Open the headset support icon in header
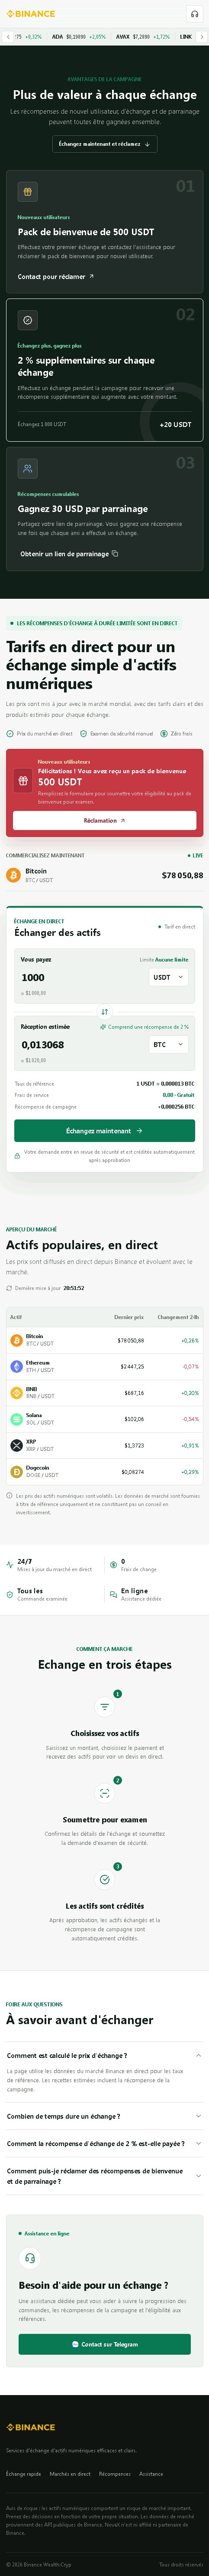The height and width of the screenshot is (2576, 209). click(194, 14)
